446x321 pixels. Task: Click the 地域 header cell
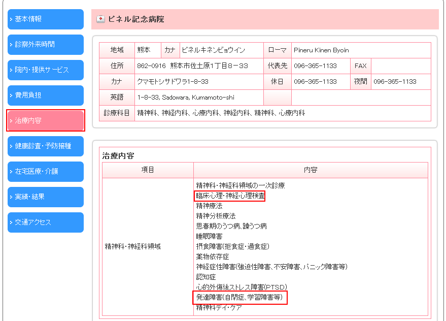(117, 50)
